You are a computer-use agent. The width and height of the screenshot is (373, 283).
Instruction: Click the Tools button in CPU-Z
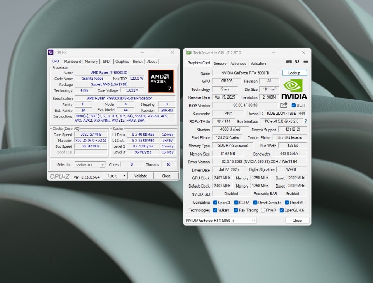click(x=112, y=176)
